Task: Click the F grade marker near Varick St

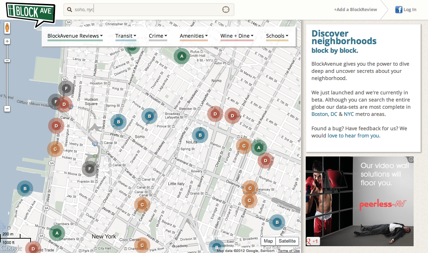Action: tap(90, 169)
